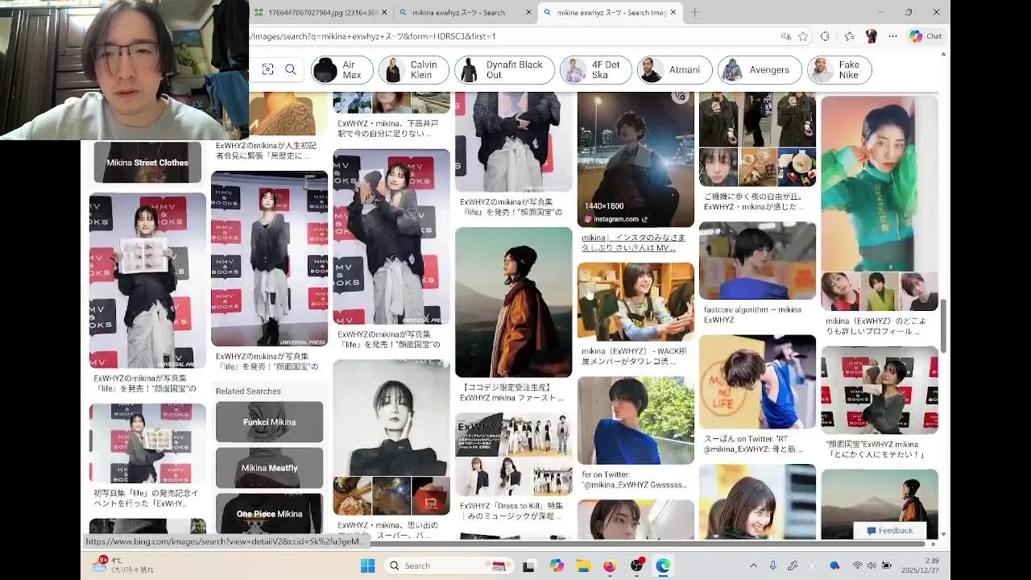1031x580 pixels.
Task: Close the active Search Images tab
Action: click(673, 12)
